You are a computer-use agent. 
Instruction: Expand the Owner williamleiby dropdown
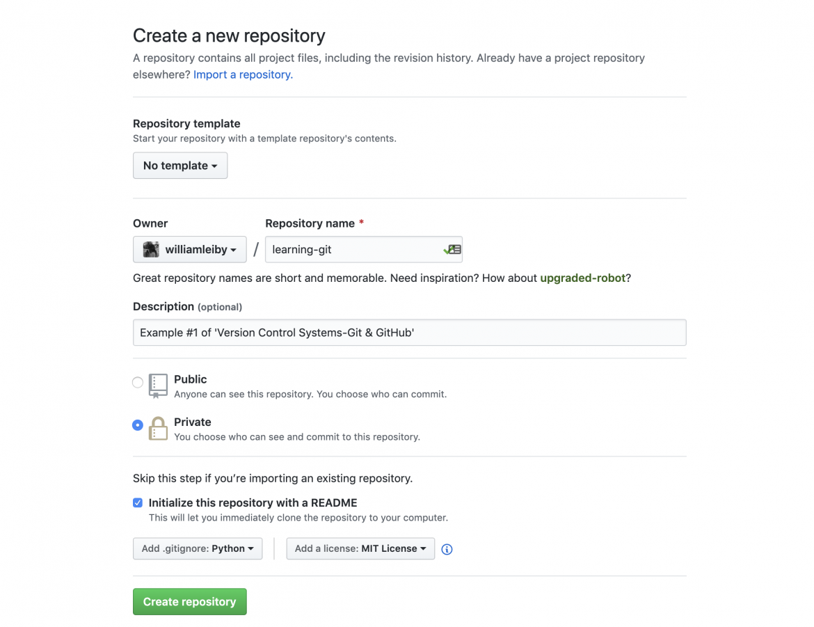[190, 249]
